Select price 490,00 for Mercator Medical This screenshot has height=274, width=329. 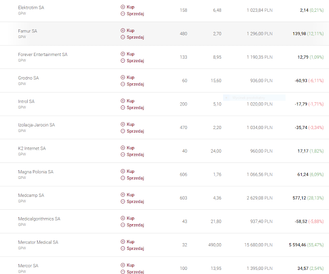pyautogui.click(x=215, y=245)
